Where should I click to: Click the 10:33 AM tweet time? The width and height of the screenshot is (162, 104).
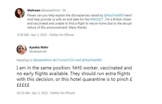pyautogui.click(x=24, y=93)
